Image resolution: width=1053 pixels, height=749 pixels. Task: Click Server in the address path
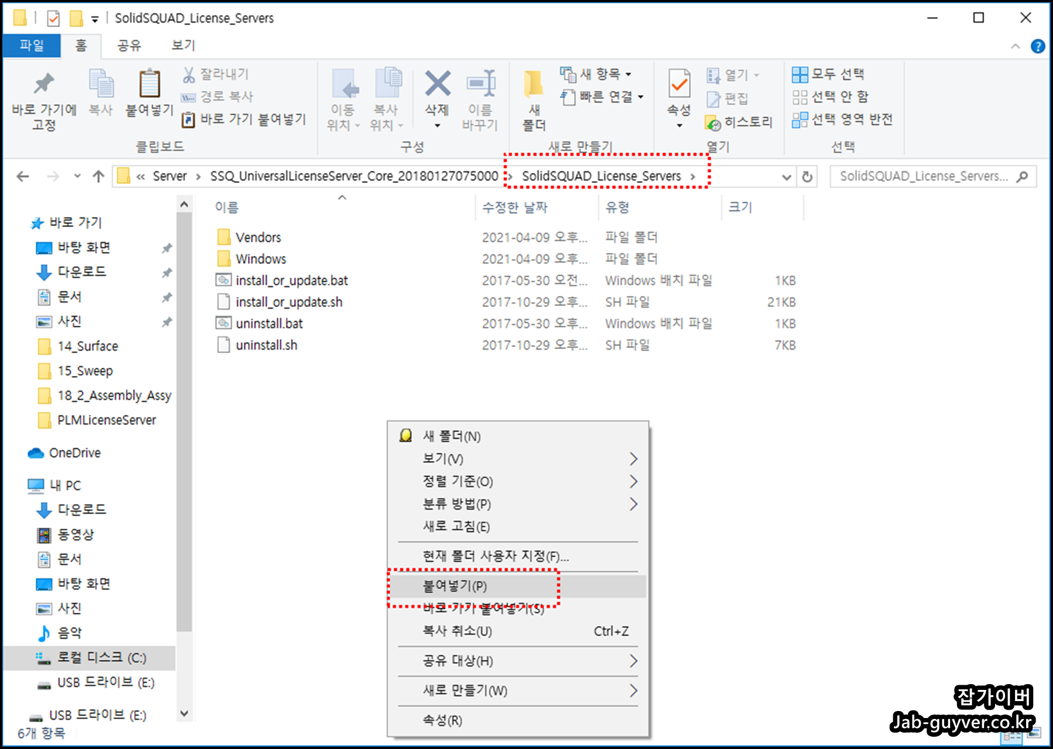[x=170, y=176]
